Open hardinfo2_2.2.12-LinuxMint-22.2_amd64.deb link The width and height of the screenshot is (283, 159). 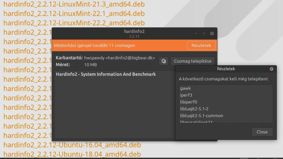click(x=74, y=23)
